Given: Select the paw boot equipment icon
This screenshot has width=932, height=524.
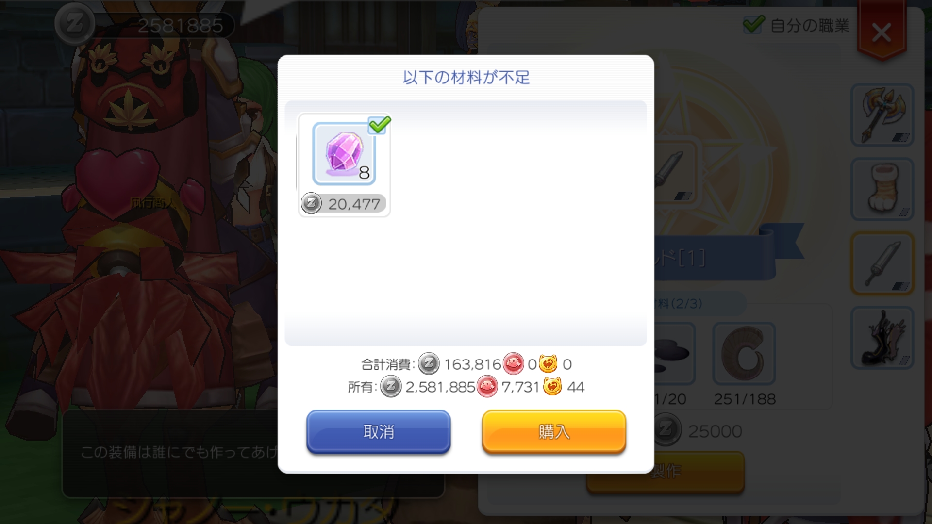Looking at the screenshot, I should tap(882, 189).
